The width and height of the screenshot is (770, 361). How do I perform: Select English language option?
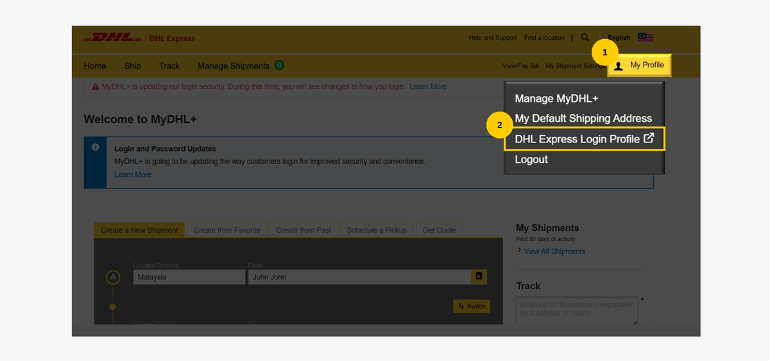pos(619,38)
